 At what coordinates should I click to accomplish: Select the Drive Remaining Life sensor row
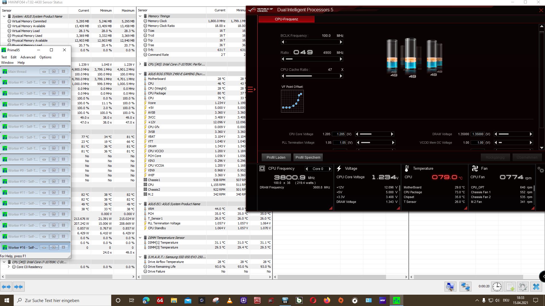(204, 267)
